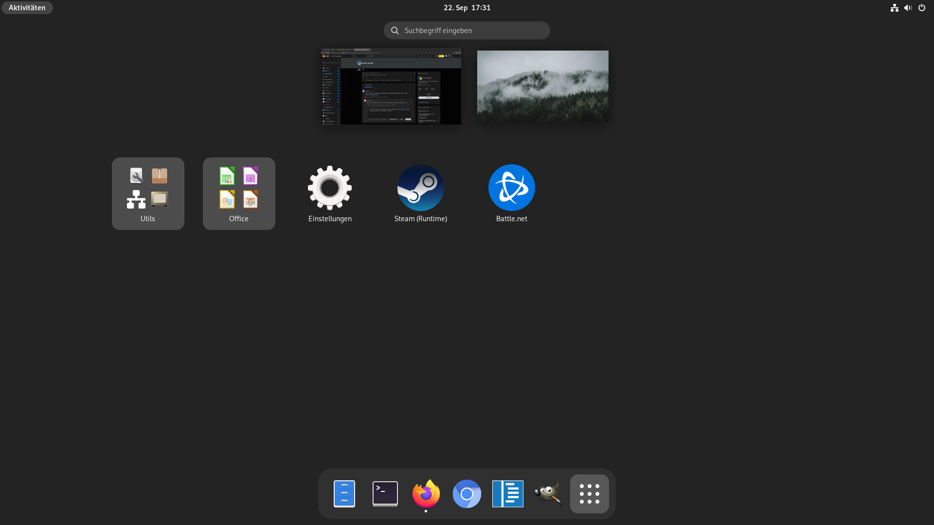This screenshot has height=525, width=934.
Task: Select Aktivitäten menu in top left
Action: coord(27,8)
